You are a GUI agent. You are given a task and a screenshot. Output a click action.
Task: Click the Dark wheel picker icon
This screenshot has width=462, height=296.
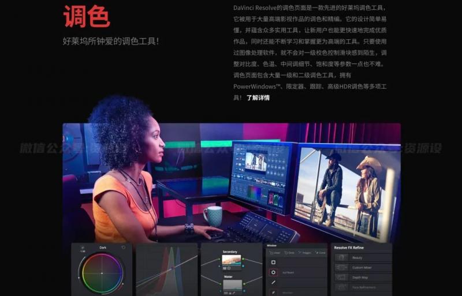83,248
